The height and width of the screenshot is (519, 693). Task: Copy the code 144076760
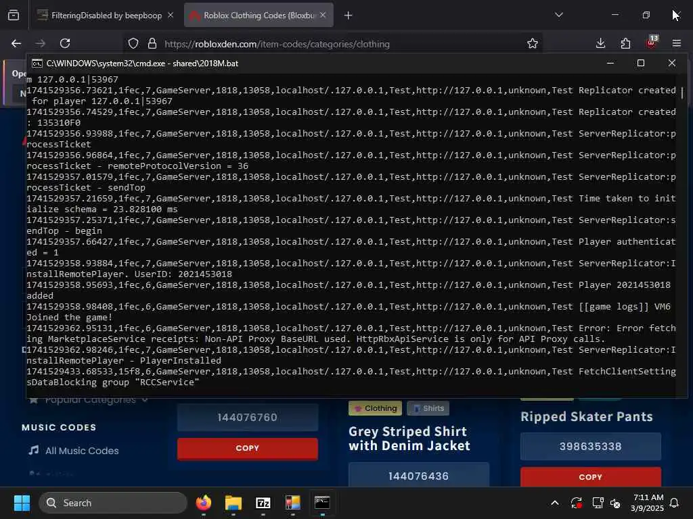[248, 448]
